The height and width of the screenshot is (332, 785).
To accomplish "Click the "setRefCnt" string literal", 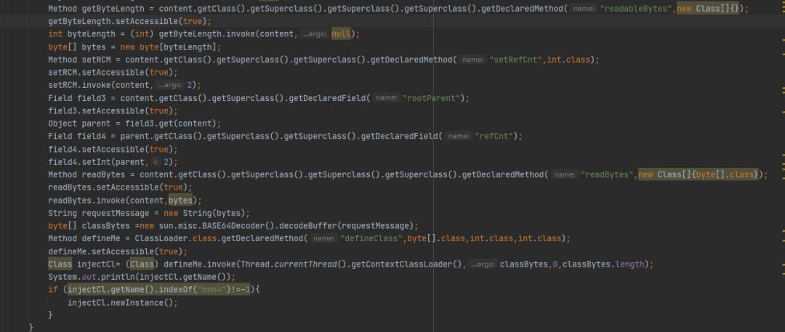I will (517, 60).
